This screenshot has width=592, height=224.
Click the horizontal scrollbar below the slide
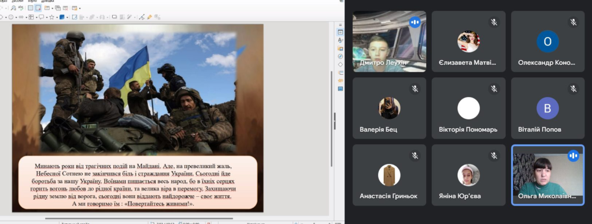[139, 218]
